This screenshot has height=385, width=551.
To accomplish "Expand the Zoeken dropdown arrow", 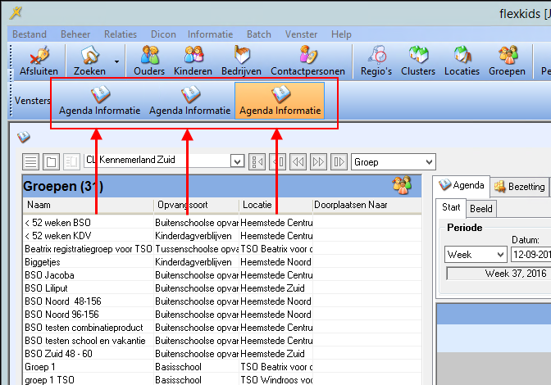I will pos(116,61).
